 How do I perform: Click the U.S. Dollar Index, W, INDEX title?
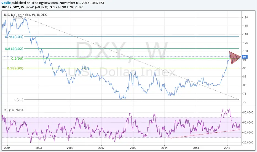tap(25, 15)
